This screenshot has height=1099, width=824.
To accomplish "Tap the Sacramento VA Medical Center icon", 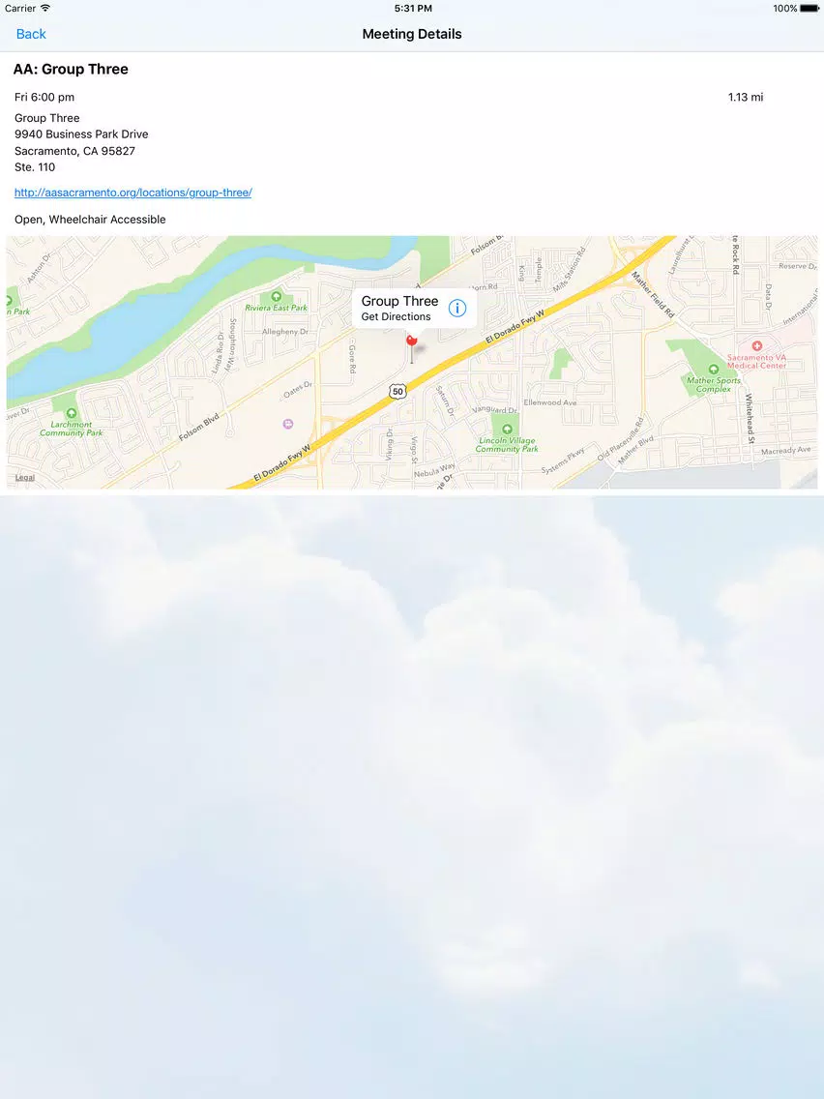I will pos(756,346).
